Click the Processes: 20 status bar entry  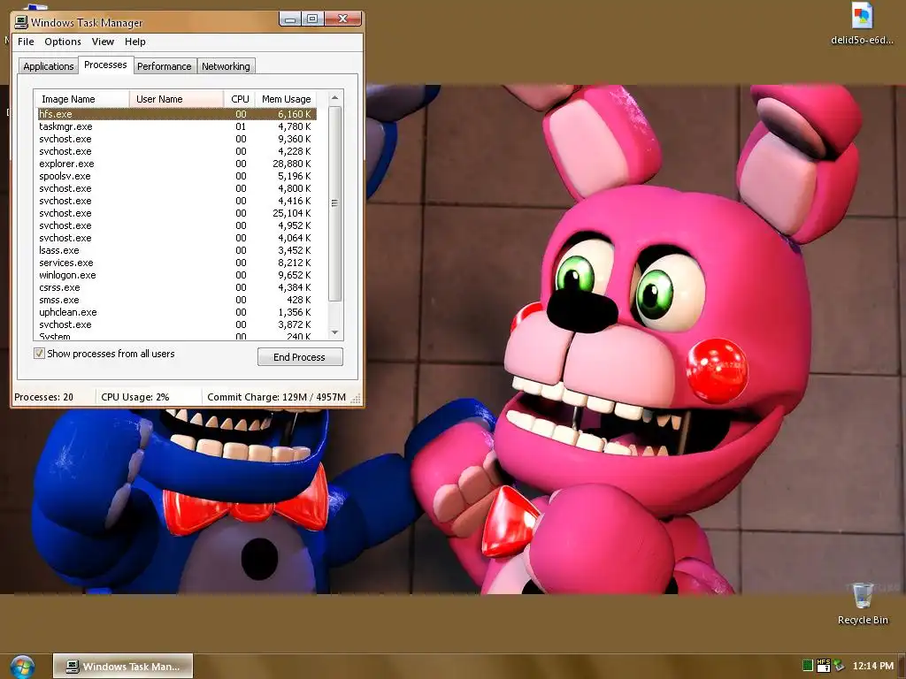[x=44, y=397]
